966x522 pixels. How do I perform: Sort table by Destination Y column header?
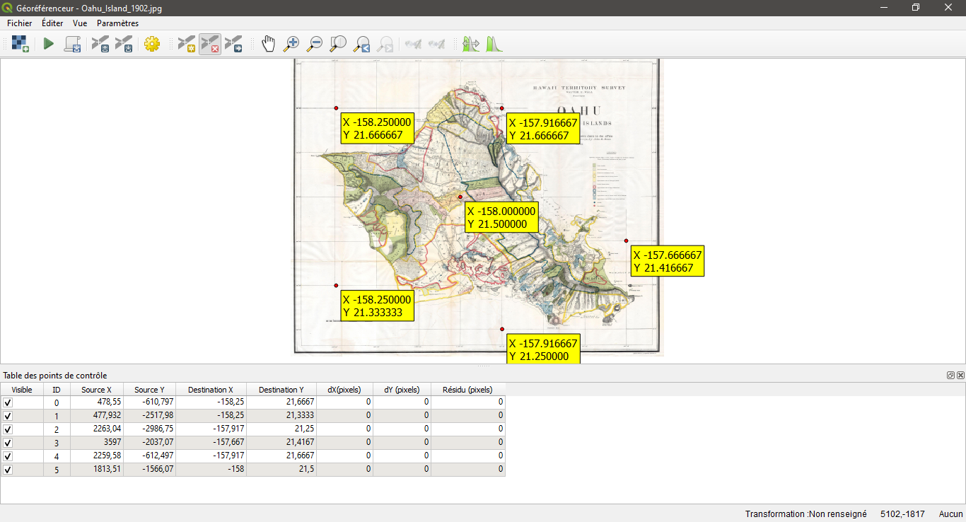[x=281, y=390]
